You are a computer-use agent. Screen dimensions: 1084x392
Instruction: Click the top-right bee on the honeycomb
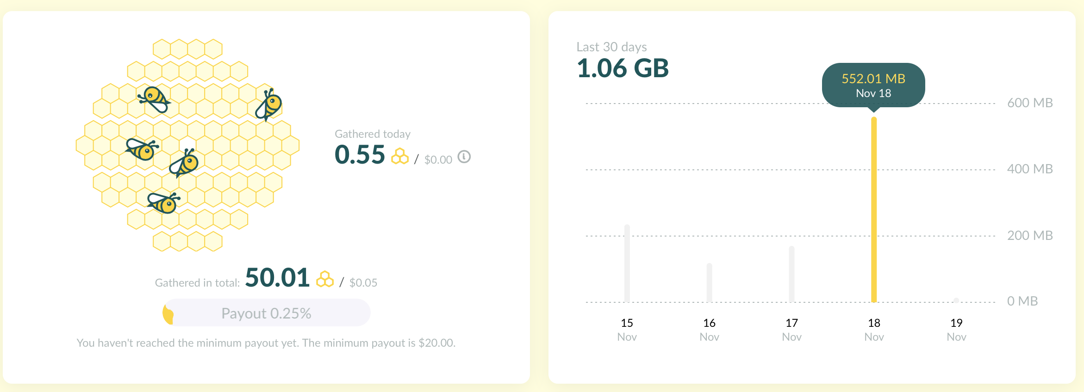269,105
